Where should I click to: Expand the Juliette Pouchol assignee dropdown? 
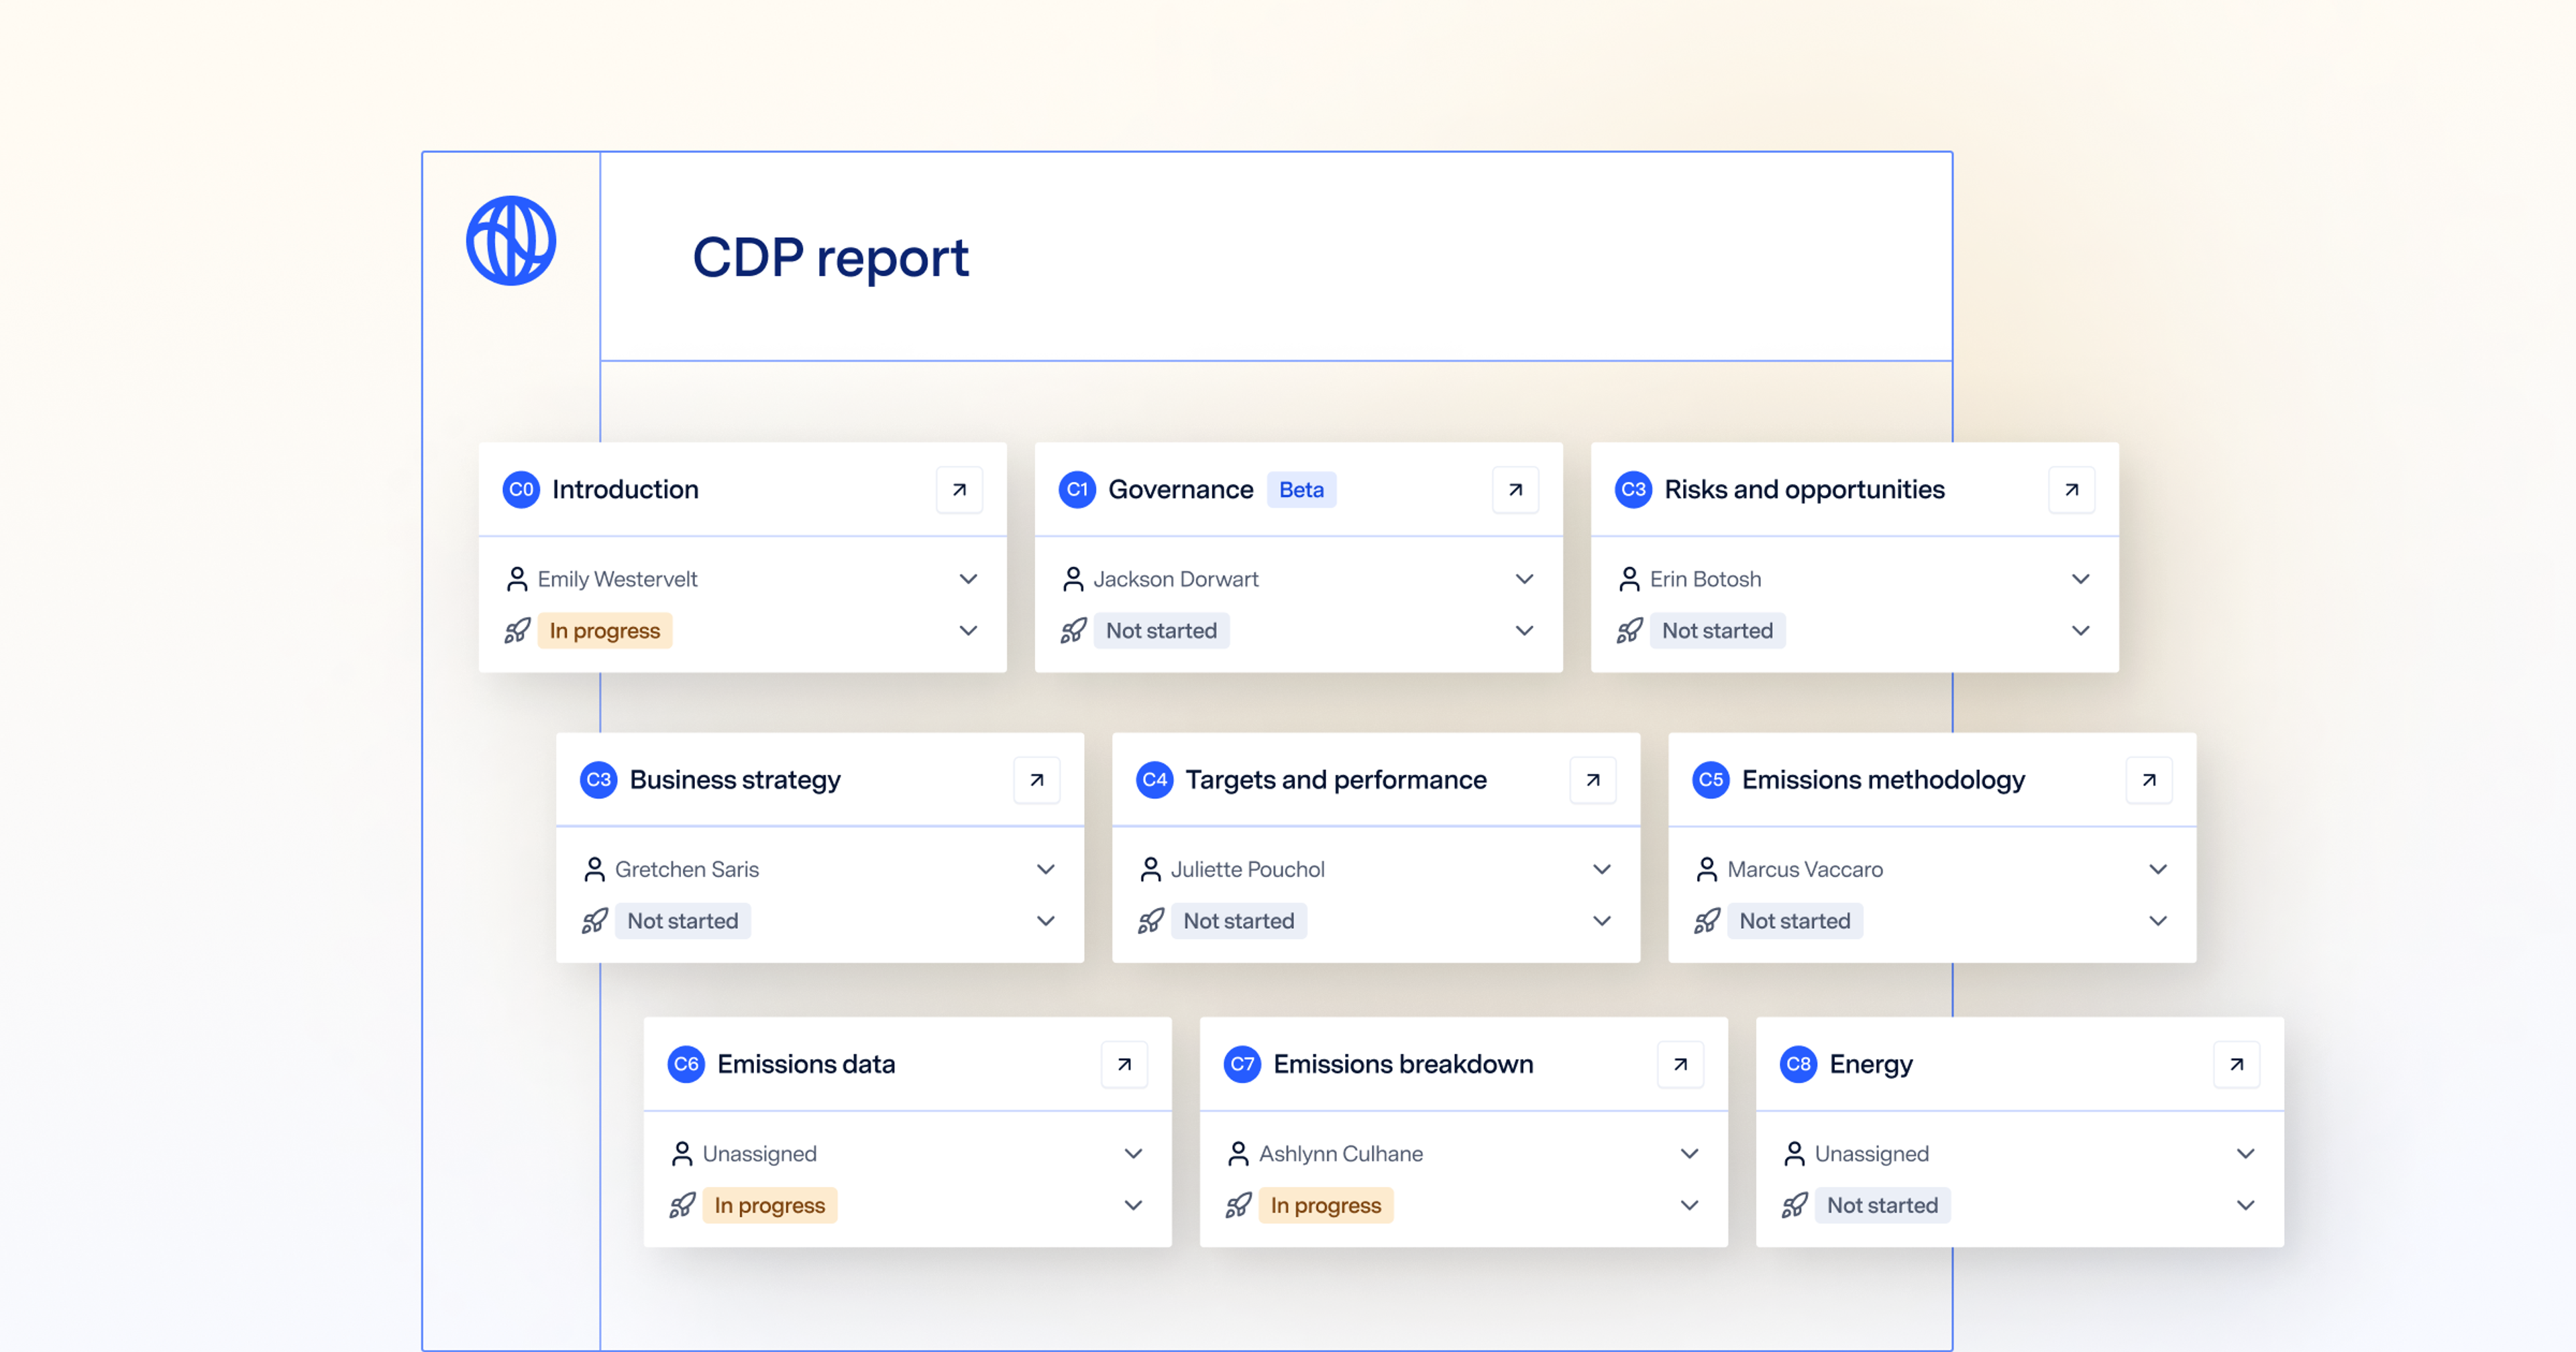tap(1602, 869)
